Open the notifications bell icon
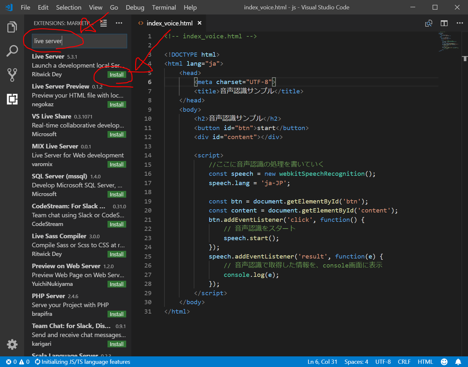Screen dimensions: 468x367 click(x=458, y=362)
